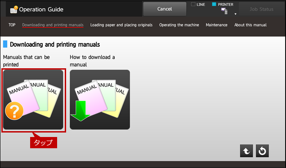
Task: Click the 'Manuals that can be printed' label
Action: tap(27, 61)
